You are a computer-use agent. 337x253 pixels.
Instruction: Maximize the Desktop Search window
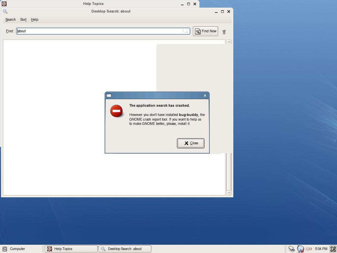pos(222,12)
